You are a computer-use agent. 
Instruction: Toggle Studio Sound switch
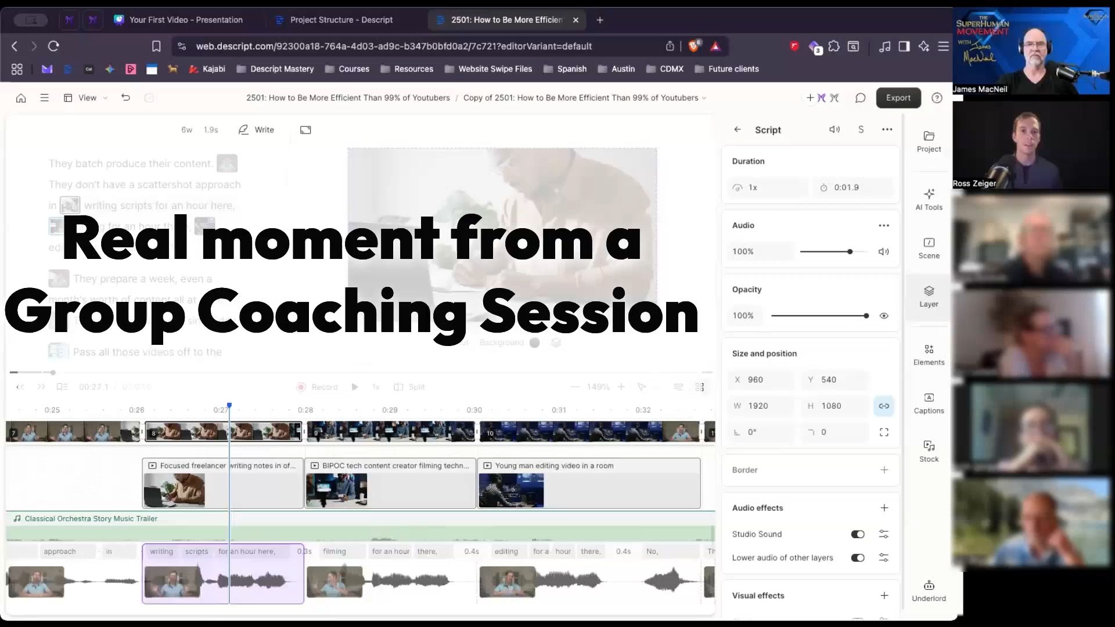(858, 534)
